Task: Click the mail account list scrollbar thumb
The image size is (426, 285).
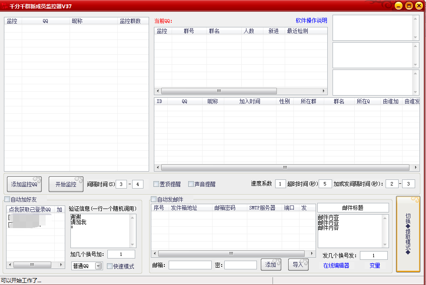Action: tap(231, 254)
